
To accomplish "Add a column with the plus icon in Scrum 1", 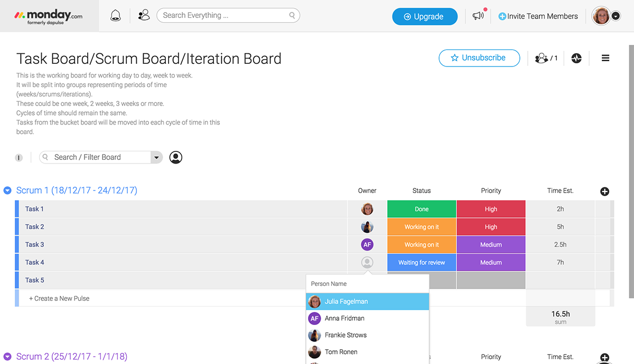I will 605,191.
